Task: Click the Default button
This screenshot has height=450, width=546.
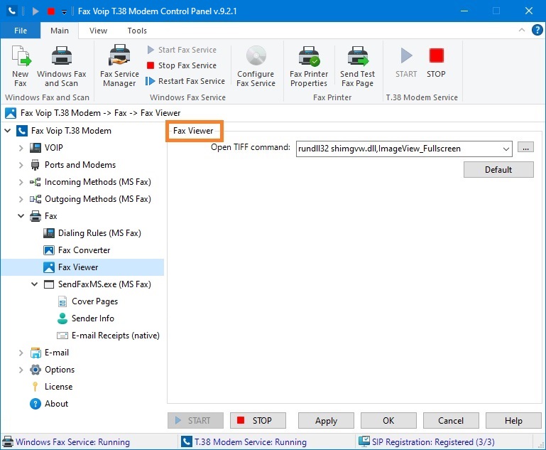Action: (x=498, y=170)
